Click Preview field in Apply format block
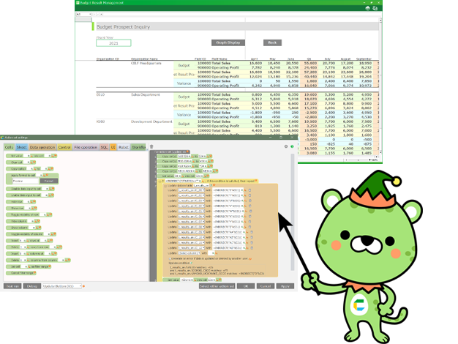458x344 pixels. click(x=26, y=181)
